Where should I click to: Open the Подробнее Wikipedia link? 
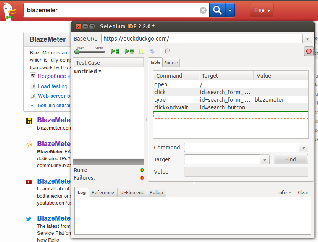pyautogui.click(x=54, y=76)
